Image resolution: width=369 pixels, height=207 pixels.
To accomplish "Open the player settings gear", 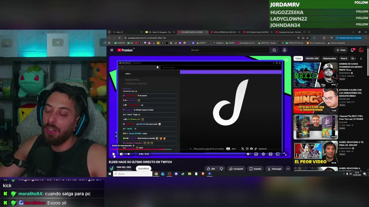I will pyautogui.click(x=263, y=154).
